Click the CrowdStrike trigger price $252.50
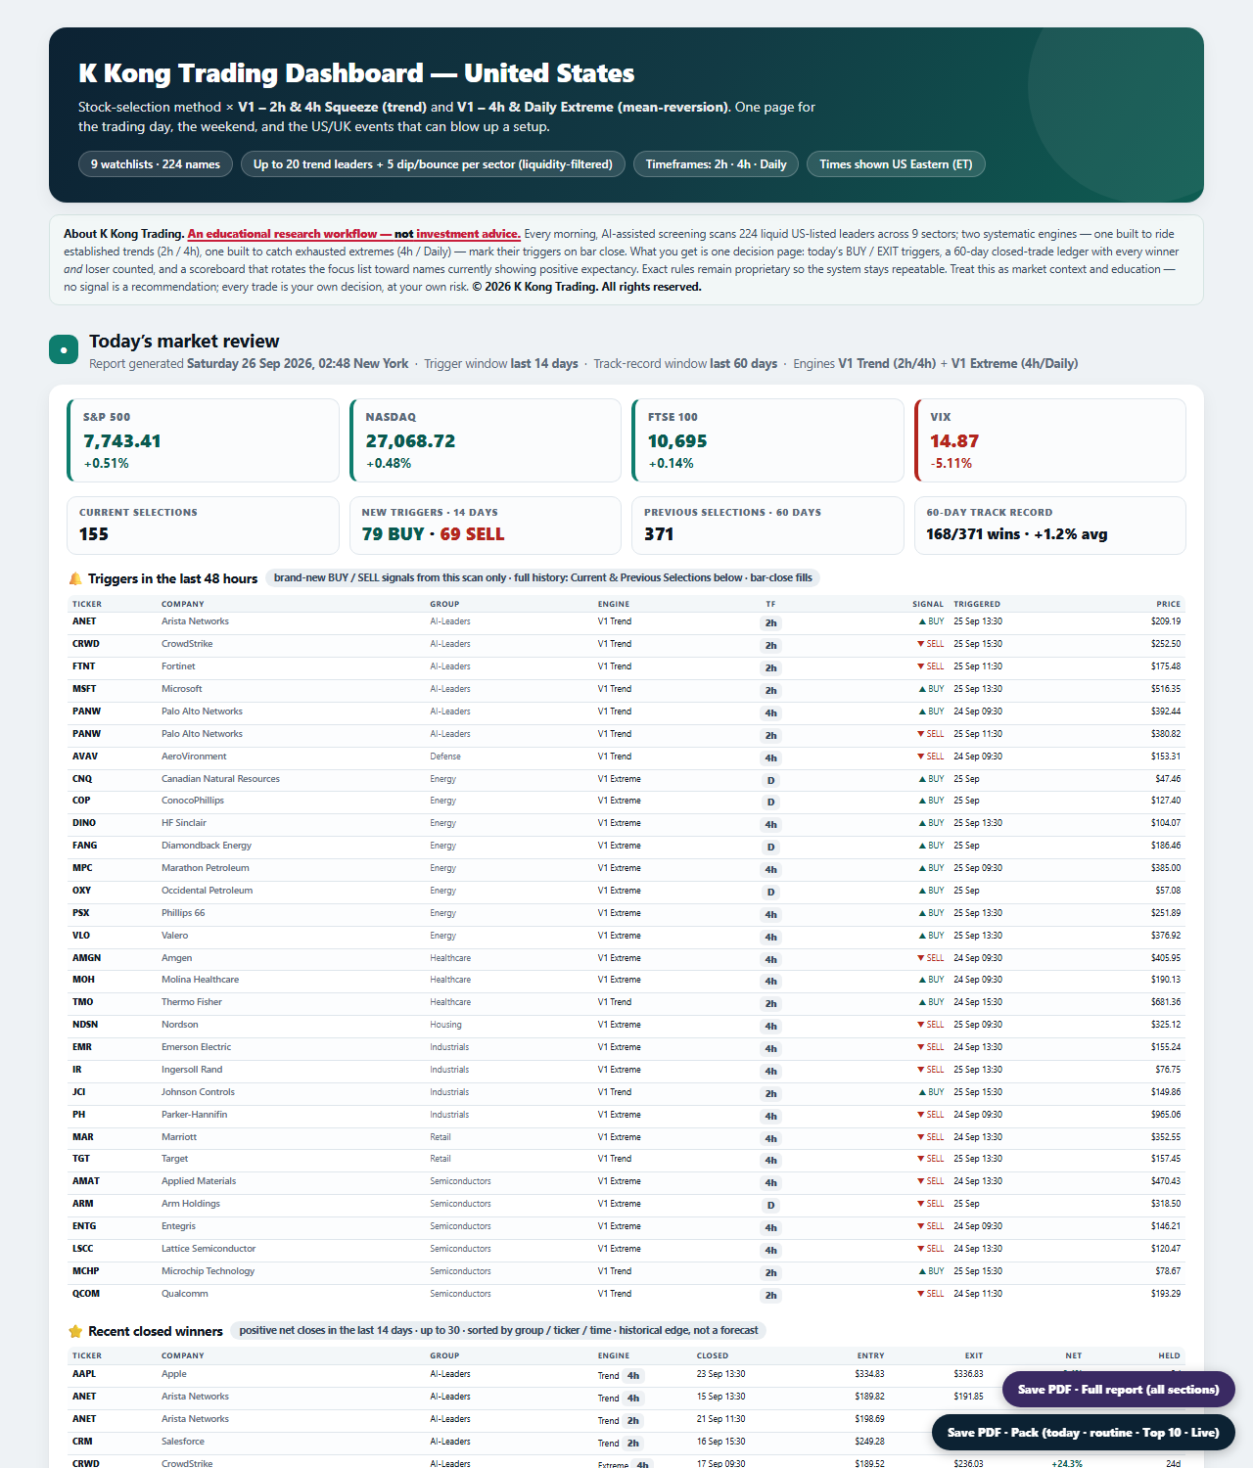The width and height of the screenshot is (1253, 1468). [1166, 644]
